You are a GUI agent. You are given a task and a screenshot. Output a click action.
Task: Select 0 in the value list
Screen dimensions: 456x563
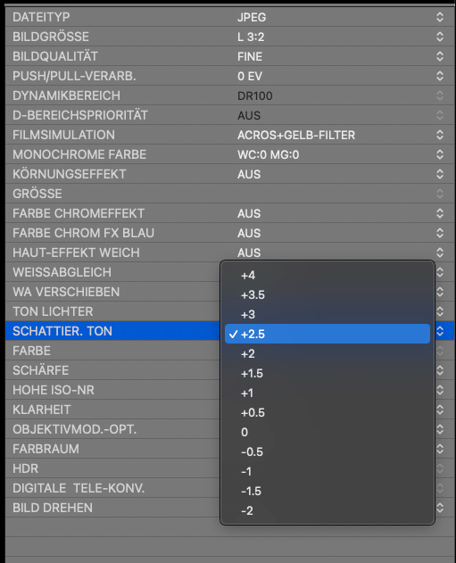point(327,432)
